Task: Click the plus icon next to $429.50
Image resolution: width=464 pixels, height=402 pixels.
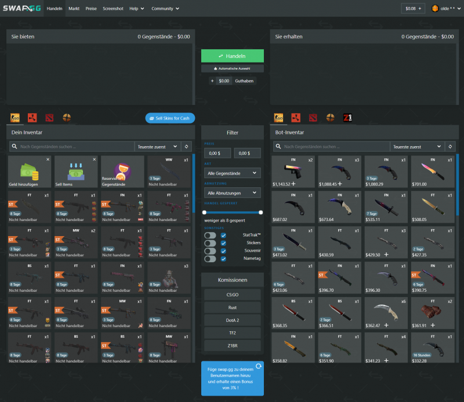Action: coord(386,255)
